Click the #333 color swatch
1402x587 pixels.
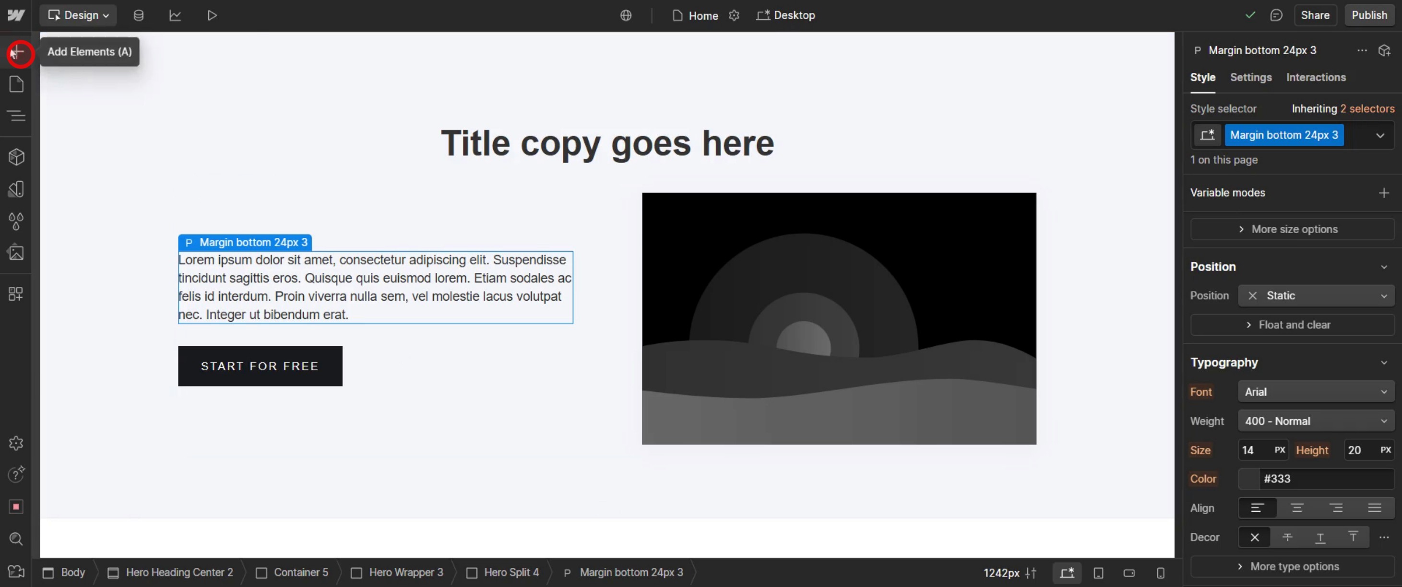(1249, 479)
